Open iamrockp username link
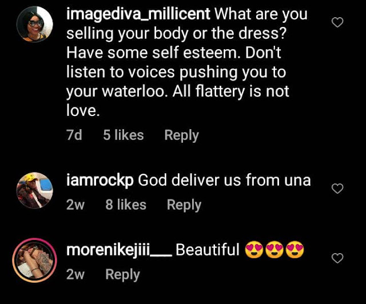 click(x=100, y=181)
